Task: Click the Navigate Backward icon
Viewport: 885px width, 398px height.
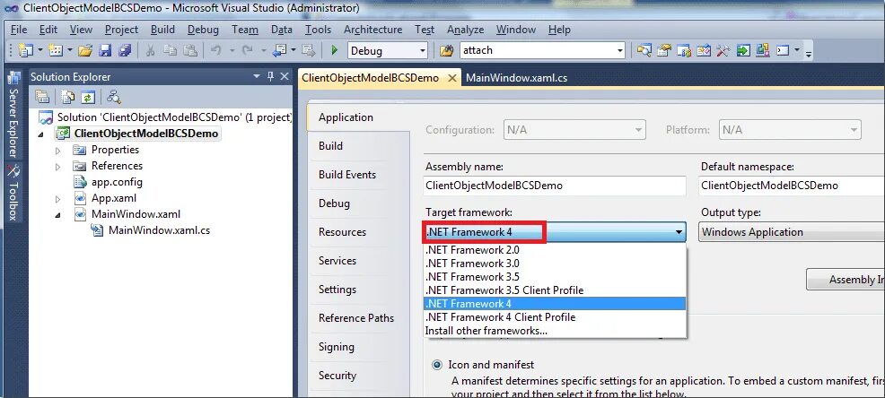Action: tap(279, 51)
